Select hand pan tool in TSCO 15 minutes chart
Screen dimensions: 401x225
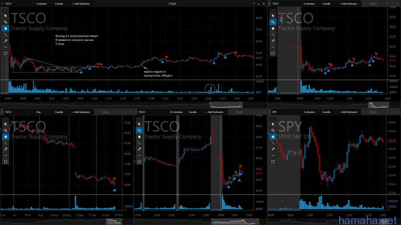139,137
